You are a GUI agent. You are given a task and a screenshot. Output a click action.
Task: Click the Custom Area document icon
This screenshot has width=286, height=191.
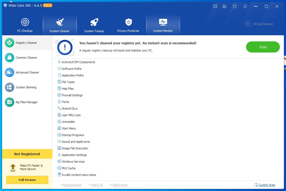(x=256, y=185)
